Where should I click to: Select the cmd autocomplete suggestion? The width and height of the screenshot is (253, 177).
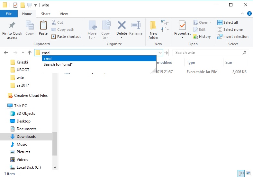tap(99, 59)
